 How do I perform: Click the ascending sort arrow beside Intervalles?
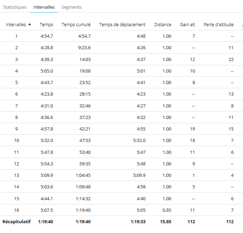[30, 24]
